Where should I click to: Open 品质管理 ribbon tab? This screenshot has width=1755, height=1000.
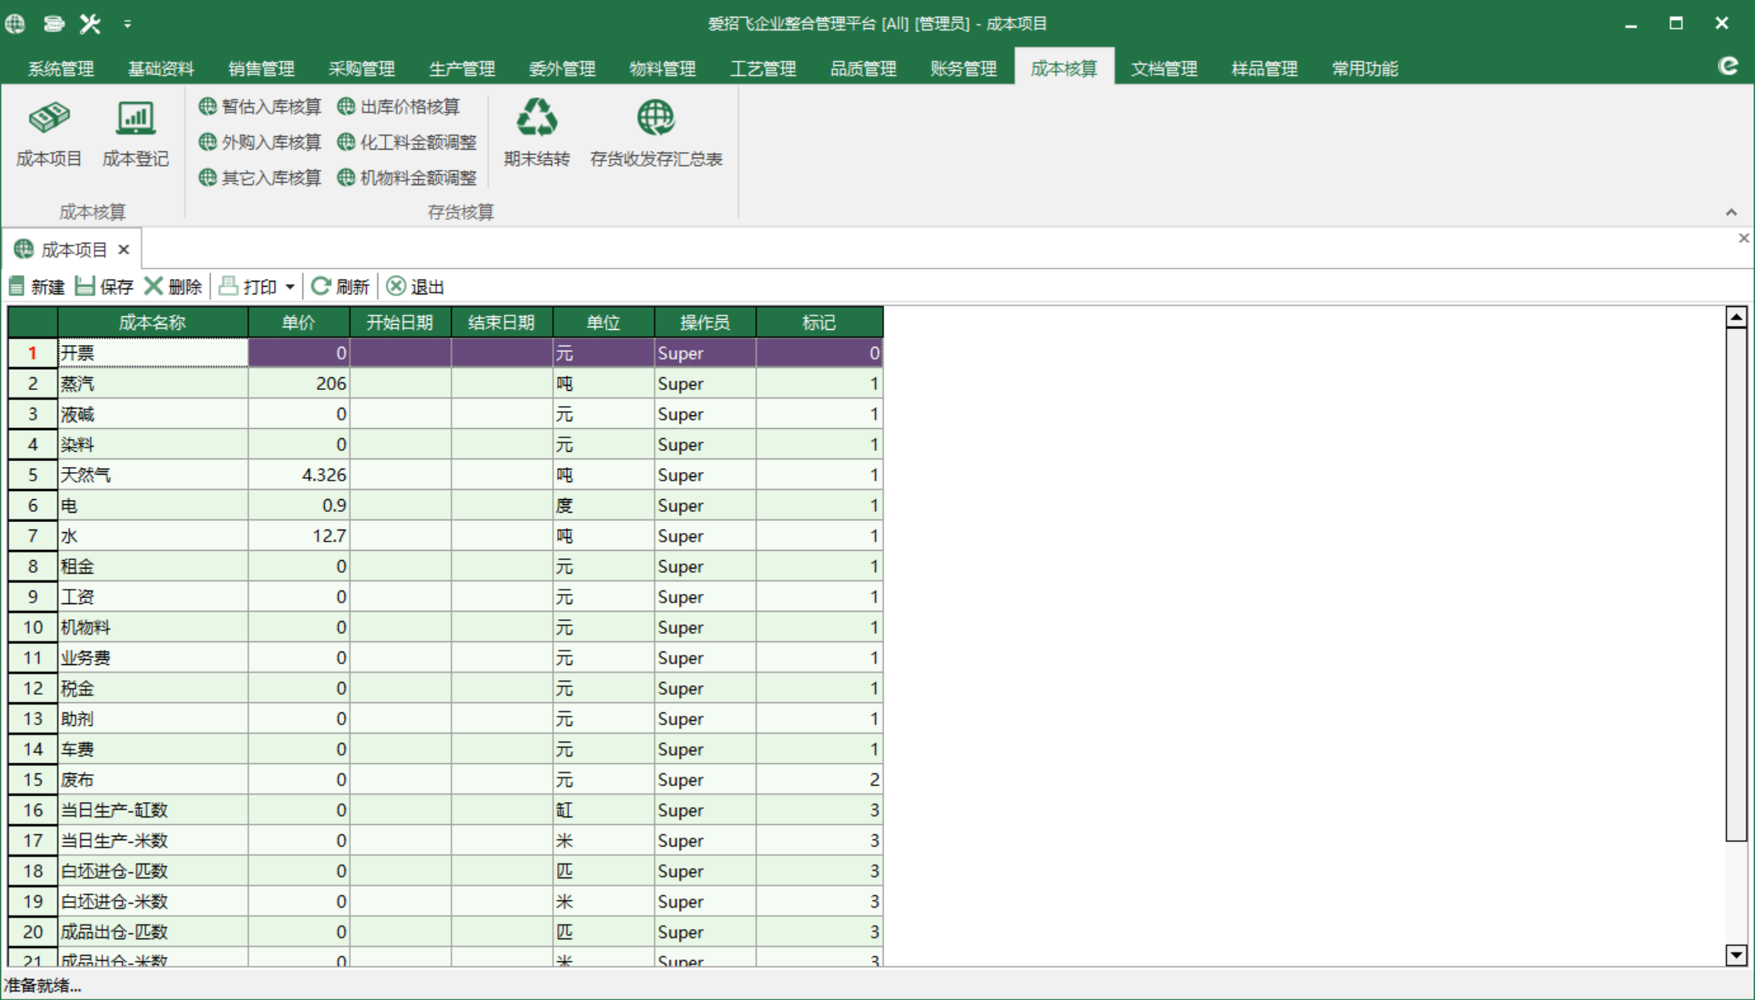[x=864, y=69]
